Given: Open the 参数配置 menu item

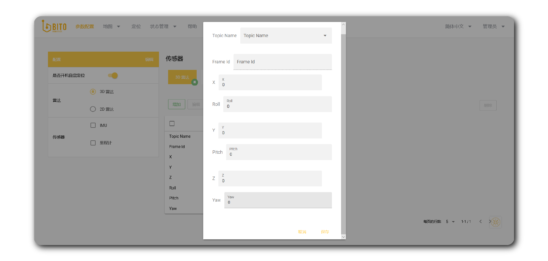Looking at the screenshot, I should (x=85, y=27).
